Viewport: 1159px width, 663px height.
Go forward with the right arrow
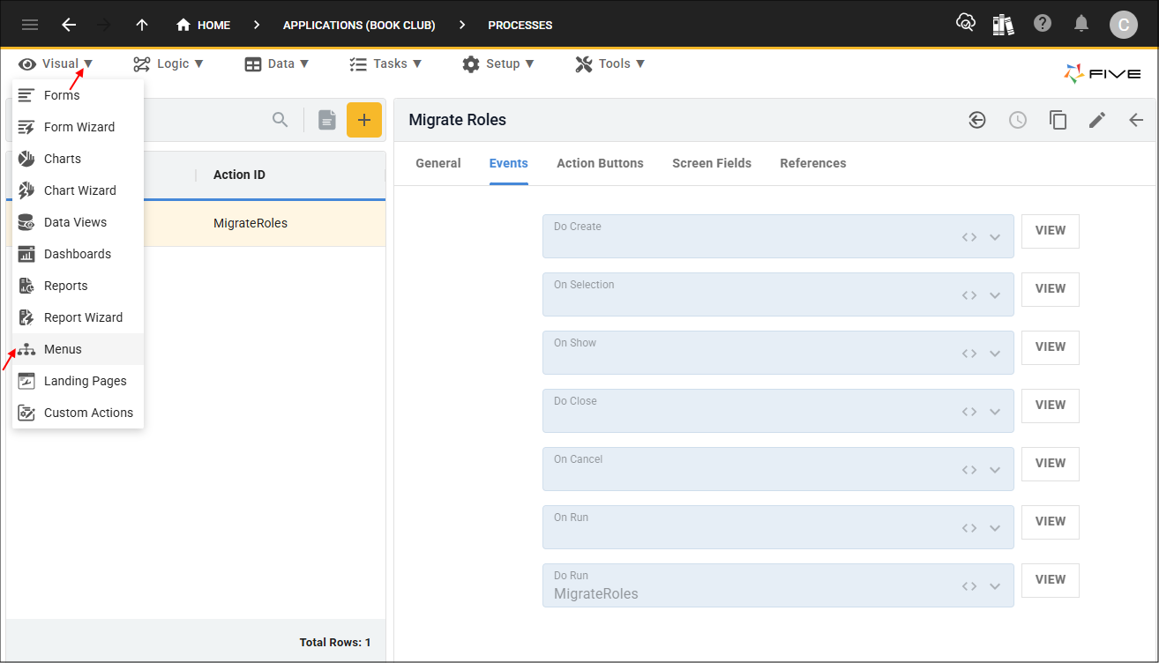[x=104, y=25]
